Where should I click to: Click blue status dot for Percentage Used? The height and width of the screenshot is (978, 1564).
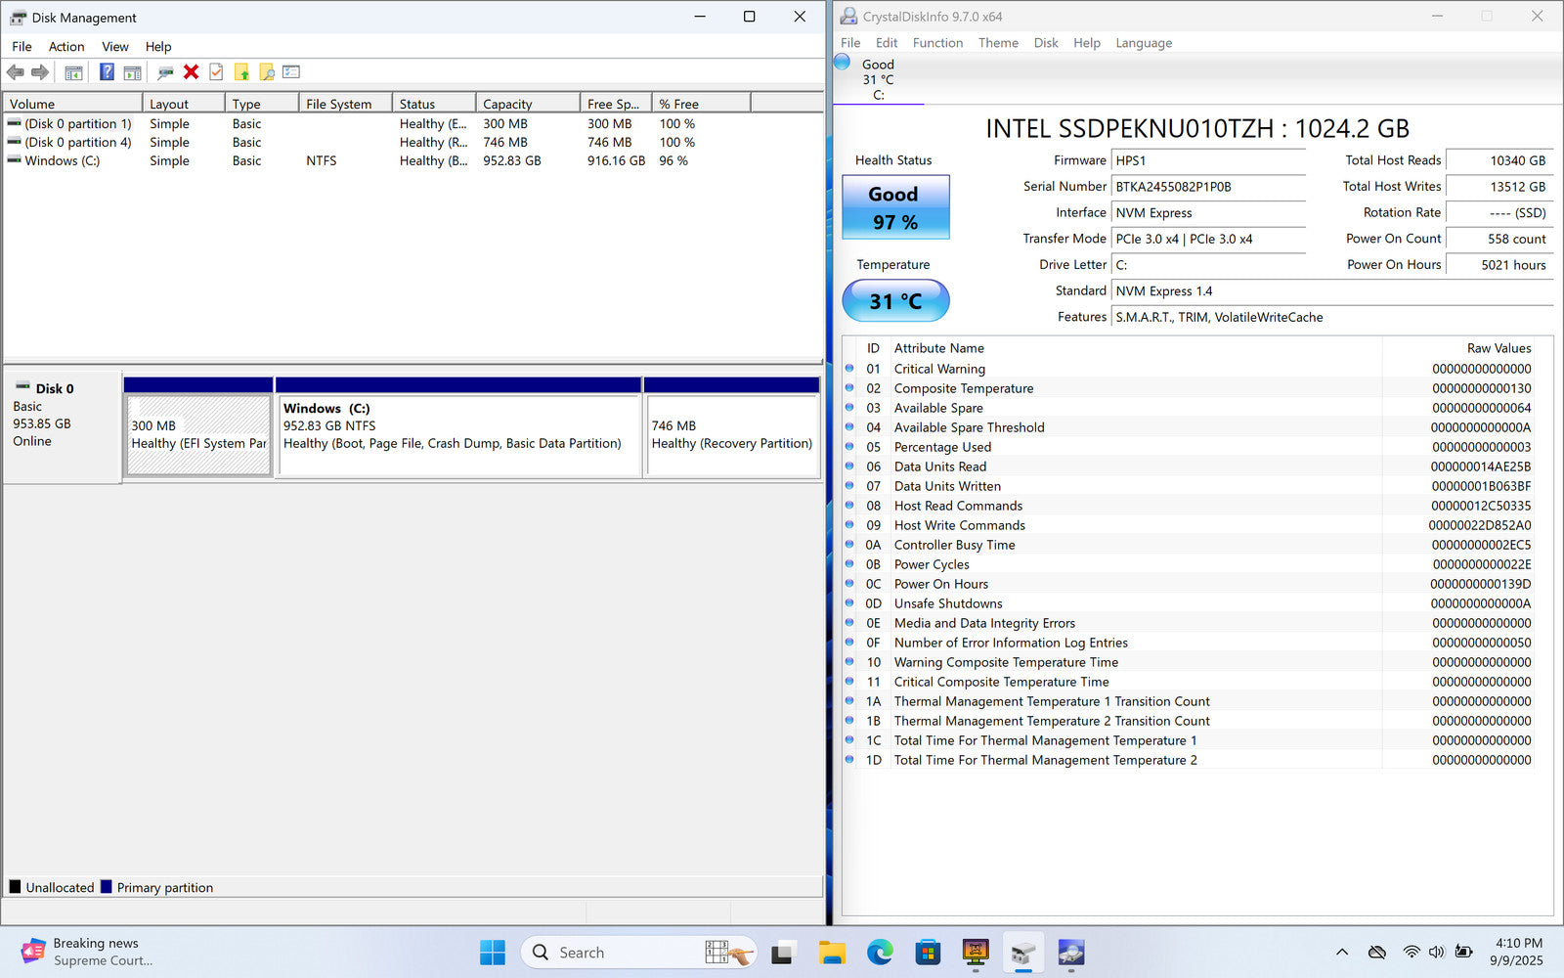point(849,447)
